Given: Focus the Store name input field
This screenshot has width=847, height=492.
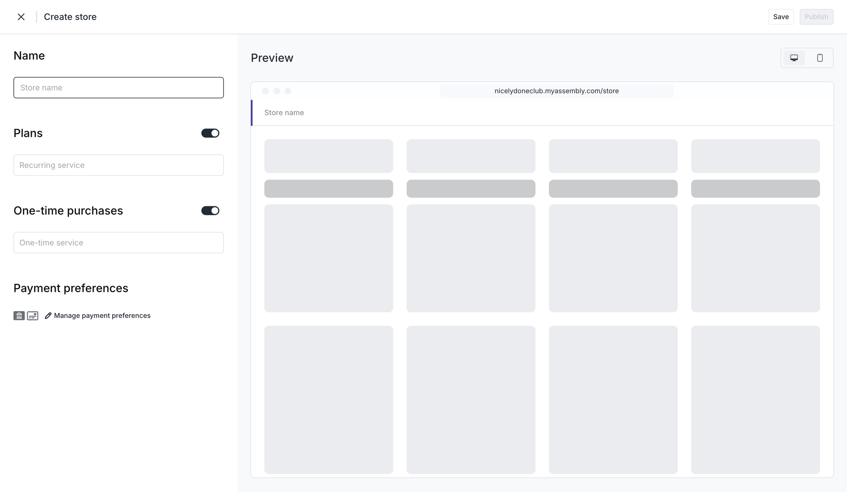Looking at the screenshot, I should click(x=119, y=87).
